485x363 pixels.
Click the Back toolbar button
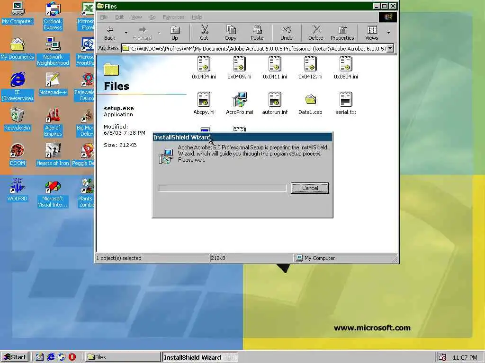(109, 33)
